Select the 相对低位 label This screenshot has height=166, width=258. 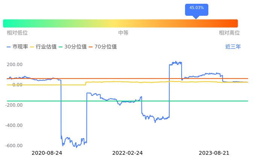coord(17,33)
